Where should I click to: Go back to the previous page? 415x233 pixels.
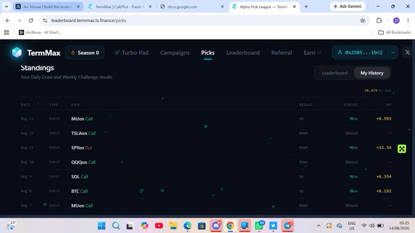(8, 20)
